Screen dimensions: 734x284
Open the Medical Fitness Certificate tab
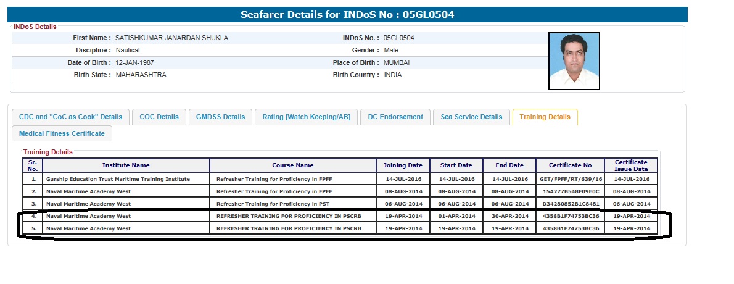(62, 133)
